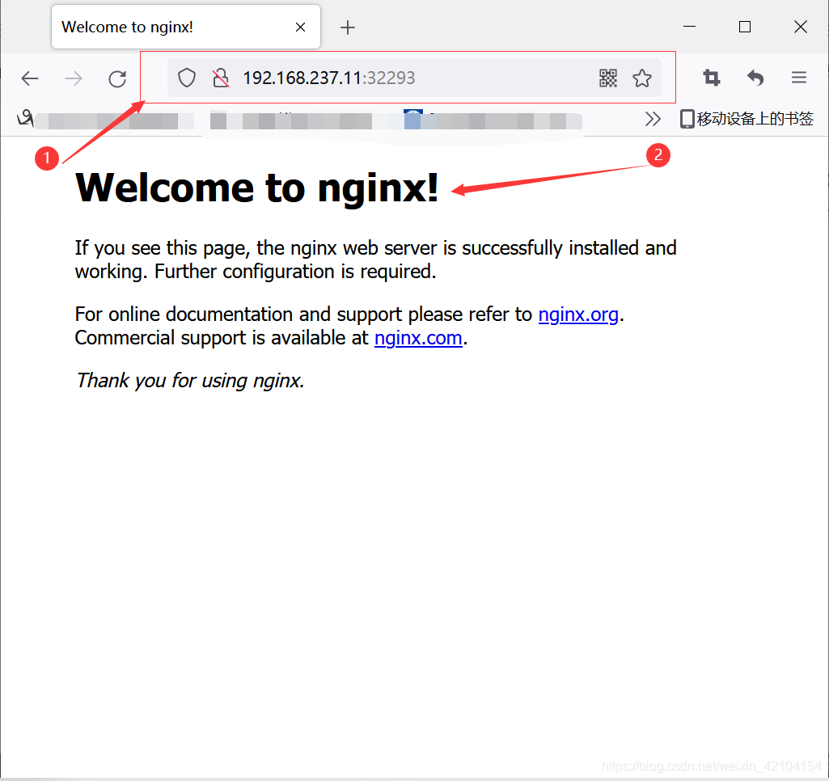Reload the nginx welcome page
Viewport: 829px width, 781px height.
117,78
